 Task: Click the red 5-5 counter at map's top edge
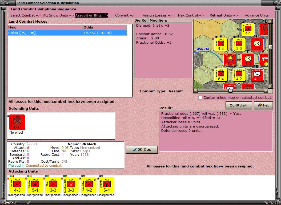[x=264, y=29]
